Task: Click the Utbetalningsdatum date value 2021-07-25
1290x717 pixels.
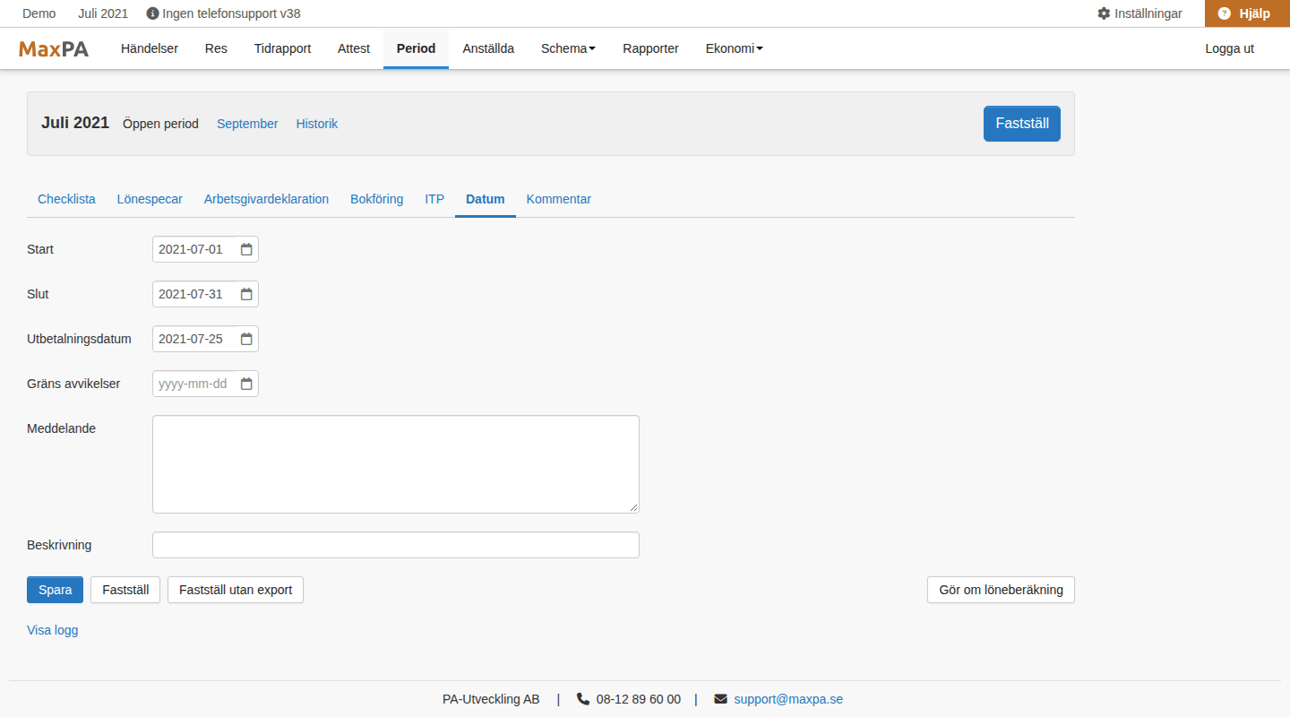Action: 191,339
